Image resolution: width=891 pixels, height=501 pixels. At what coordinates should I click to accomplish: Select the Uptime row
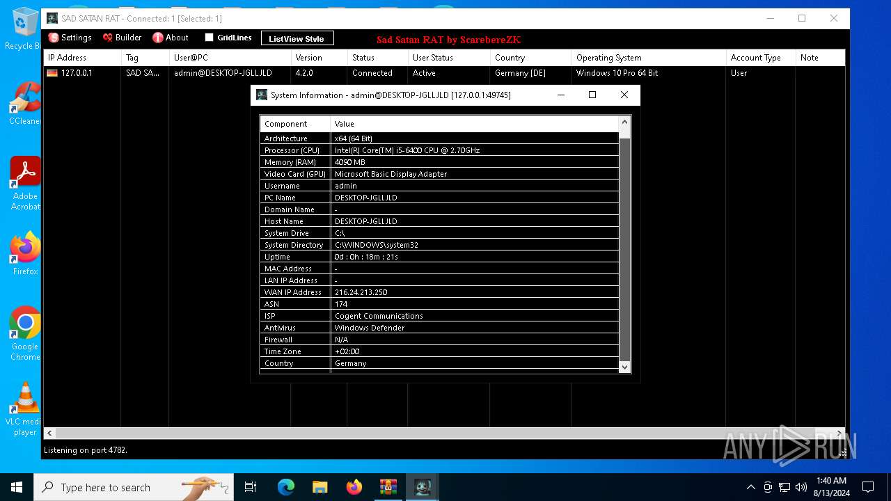point(439,257)
